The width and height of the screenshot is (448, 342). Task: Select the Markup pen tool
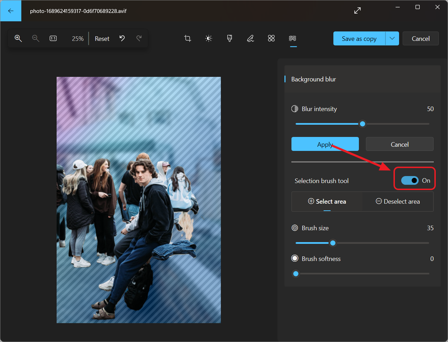click(251, 38)
